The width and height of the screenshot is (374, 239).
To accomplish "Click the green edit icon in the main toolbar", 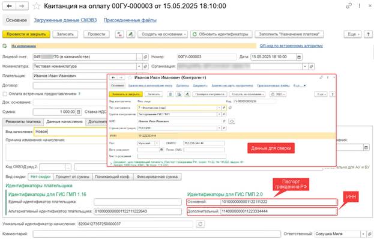I will [x=130, y=34].
